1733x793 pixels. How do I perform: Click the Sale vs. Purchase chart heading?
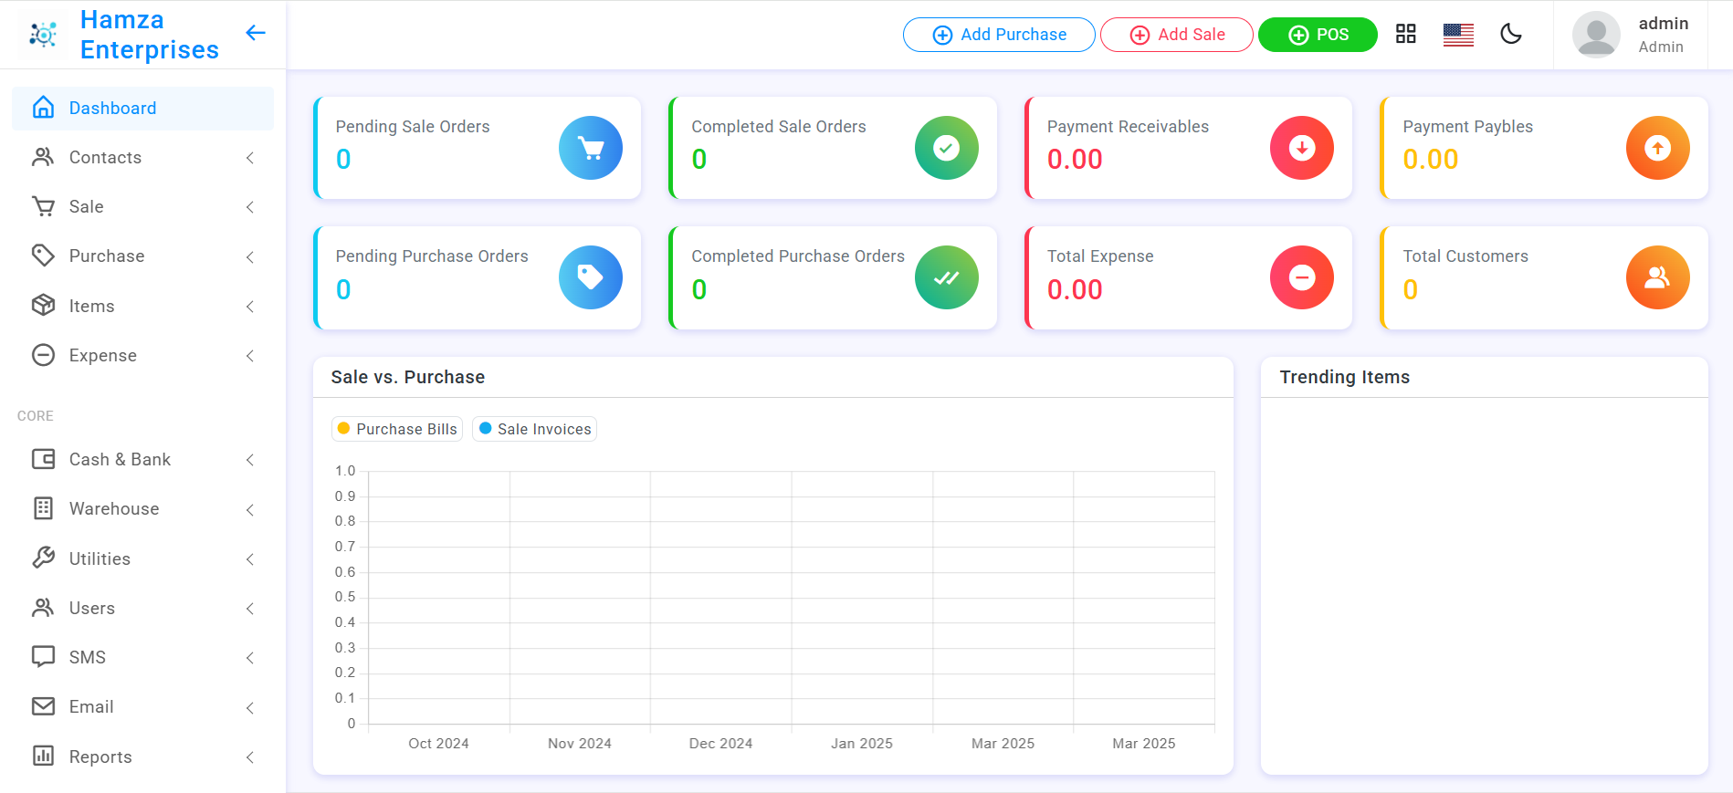408,377
